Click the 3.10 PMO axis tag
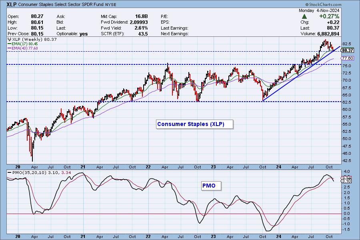The image size is (360, 240). point(346,181)
